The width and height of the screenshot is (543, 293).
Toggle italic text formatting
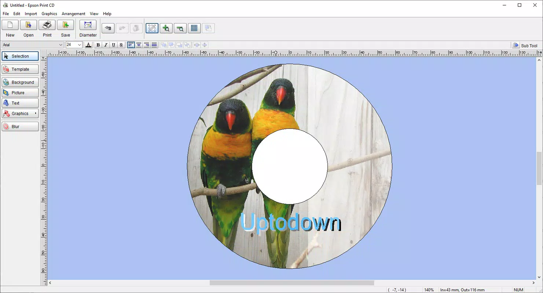[106, 45]
